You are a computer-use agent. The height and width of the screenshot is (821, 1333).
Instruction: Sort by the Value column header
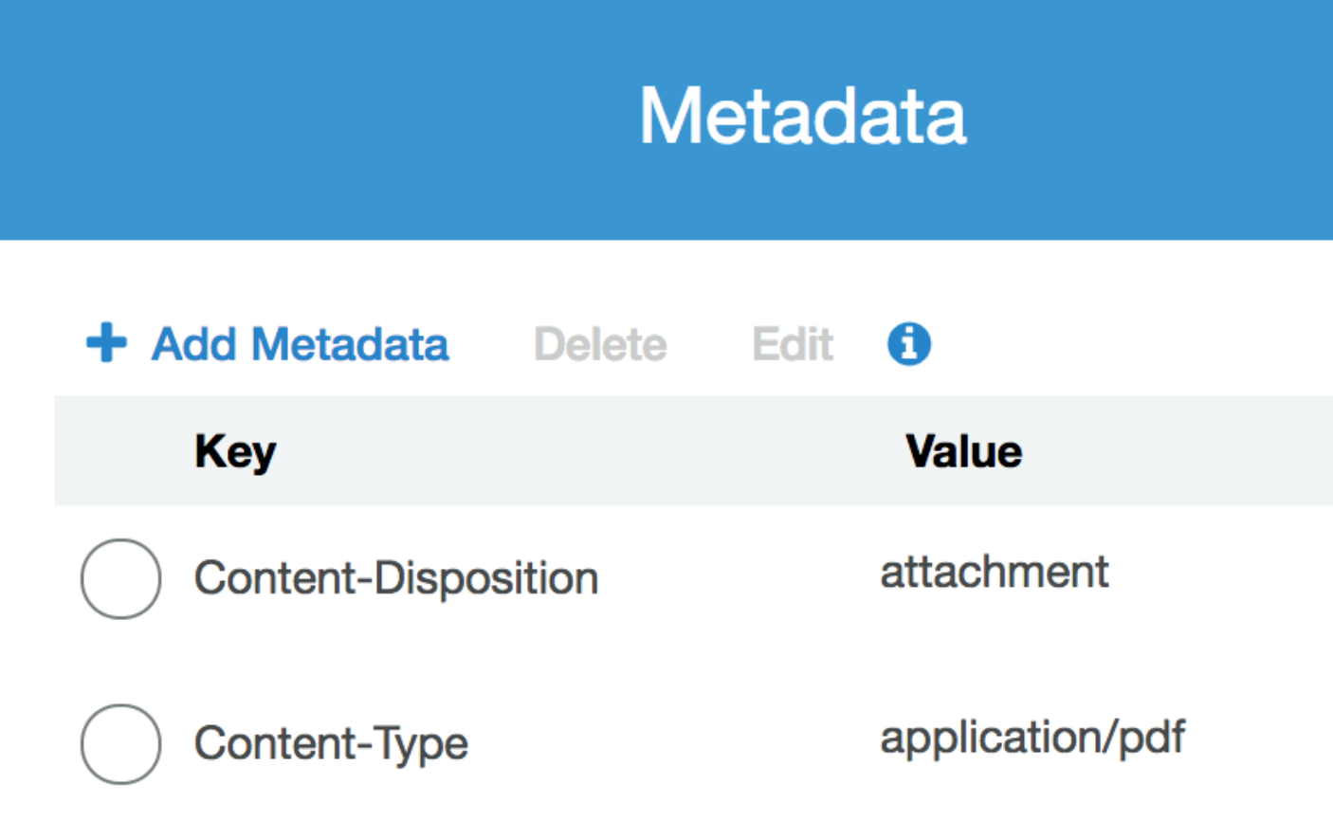tap(963, 451)
